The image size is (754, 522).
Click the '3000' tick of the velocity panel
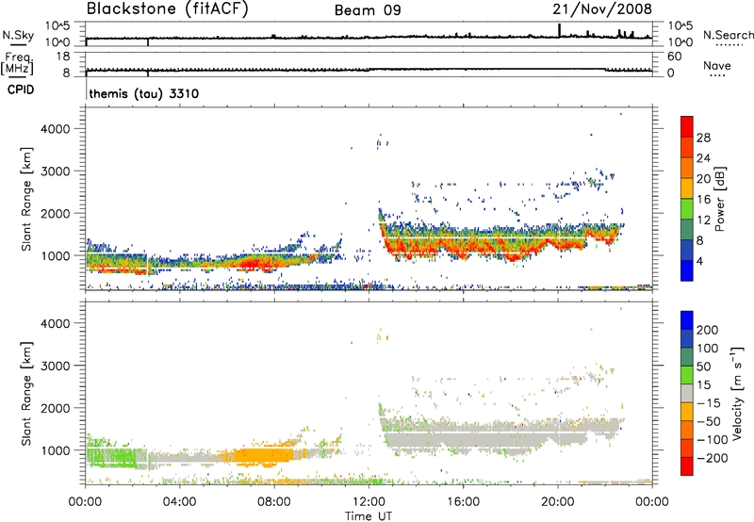tap(55, 366)
